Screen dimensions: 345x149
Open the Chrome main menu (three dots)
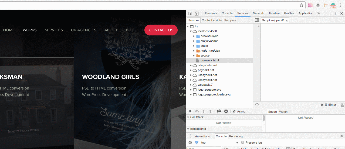(x=341, y=5)
